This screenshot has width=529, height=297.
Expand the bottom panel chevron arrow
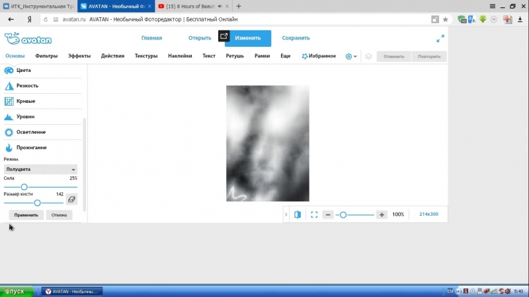pos(286,214)
